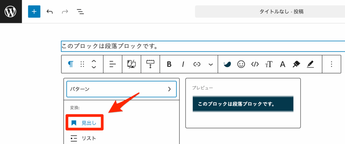345x144 pixels.
Task: Open the font size tT control
Action: pyautogui.click(x=269, y=64)
